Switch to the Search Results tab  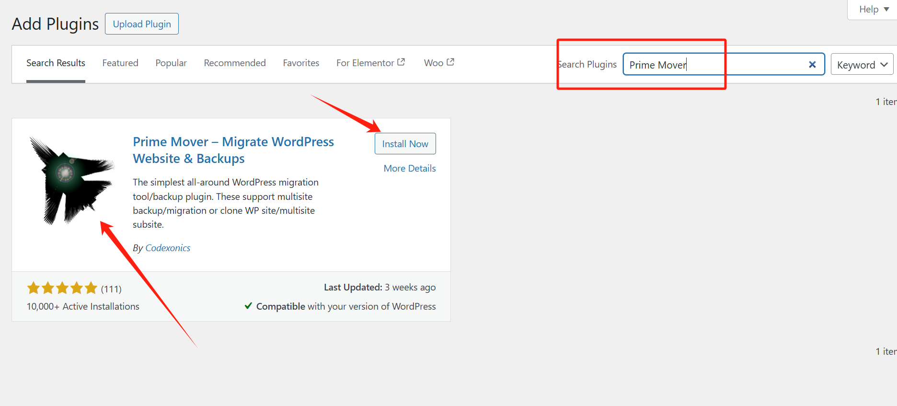click(x=56, y=63)
